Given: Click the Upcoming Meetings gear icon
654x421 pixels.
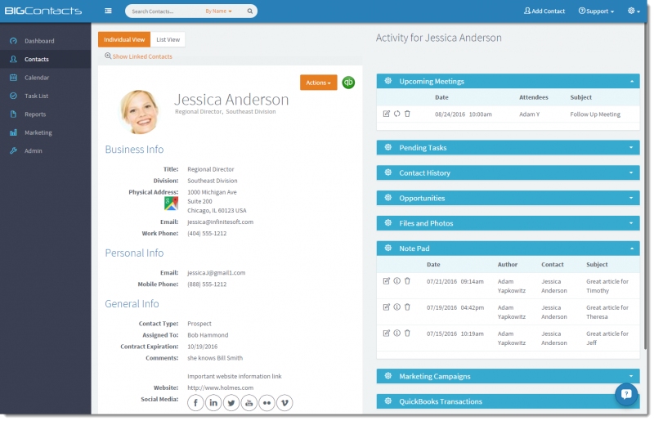Looking at the screenshot, I should click(x=387, y=81).
